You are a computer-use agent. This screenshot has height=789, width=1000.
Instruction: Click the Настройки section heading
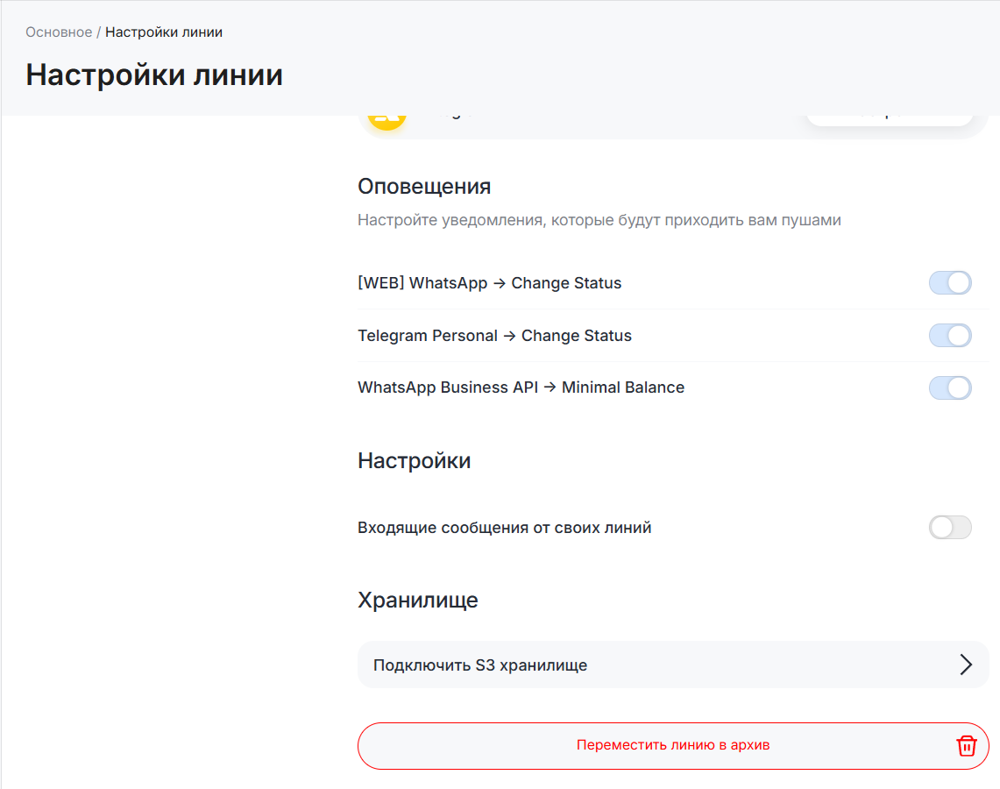pyautogui.click(x=414, y=461)
